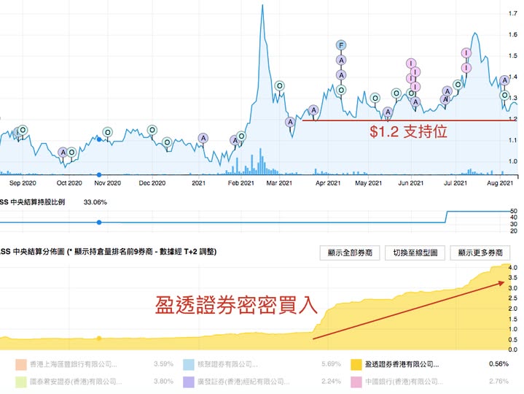Click the O marker at Aug 2021

point(504,96)
